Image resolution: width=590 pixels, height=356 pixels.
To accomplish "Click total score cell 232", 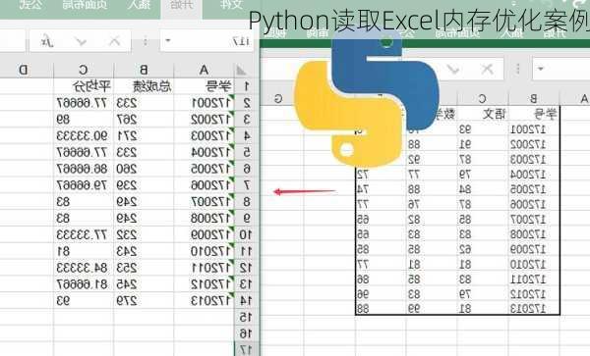I will point(144,235).
